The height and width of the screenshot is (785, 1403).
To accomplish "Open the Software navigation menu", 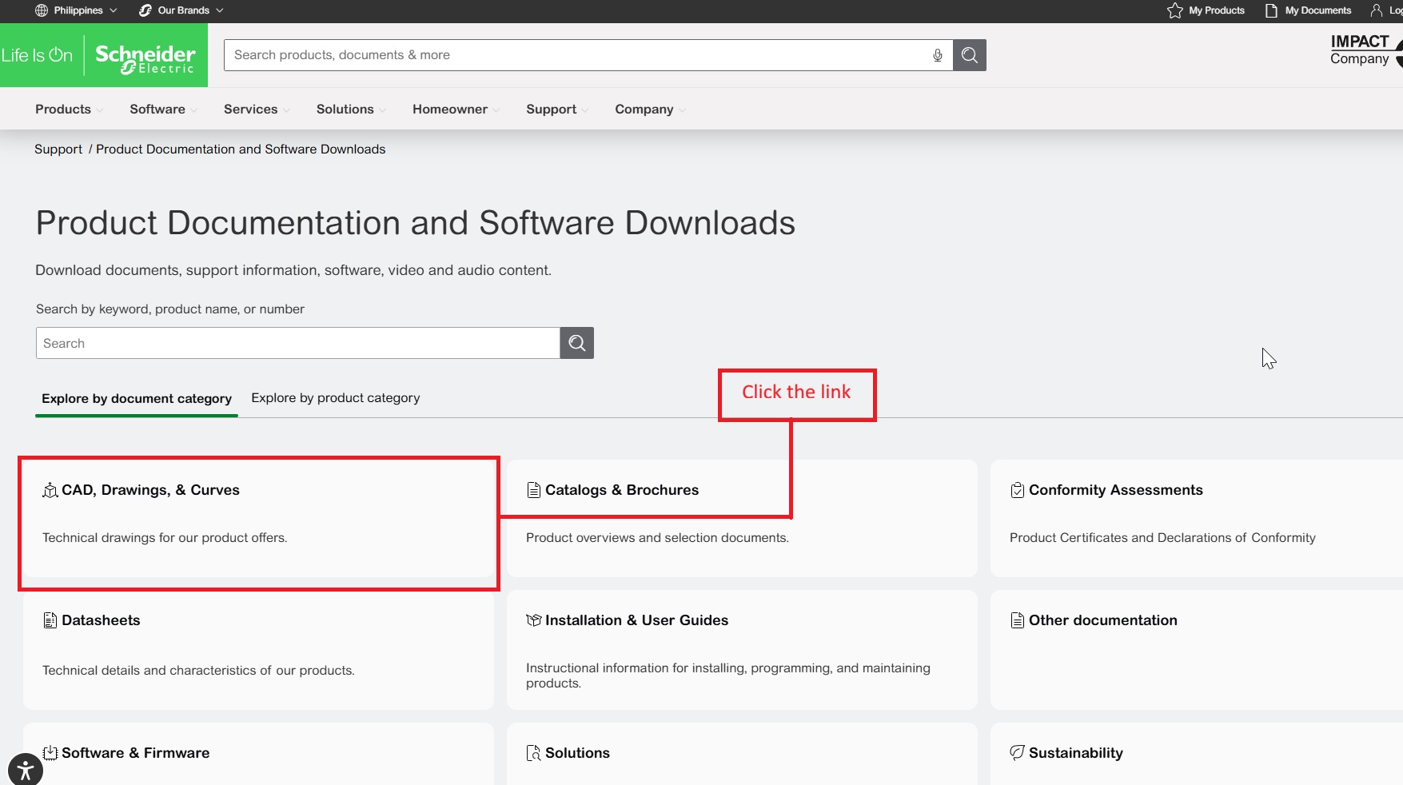I will [157, 110].
